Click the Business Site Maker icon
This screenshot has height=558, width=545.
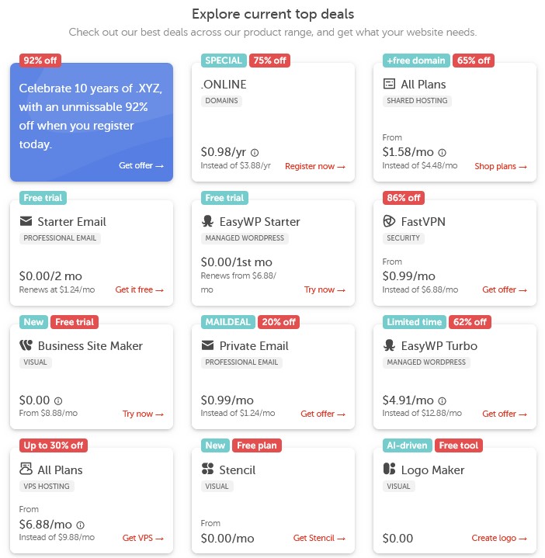(x=26, y=345)
